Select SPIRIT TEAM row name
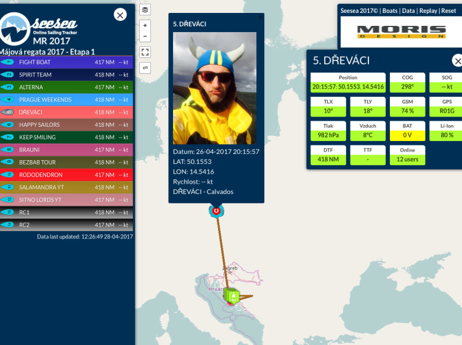 coord(35,75)
